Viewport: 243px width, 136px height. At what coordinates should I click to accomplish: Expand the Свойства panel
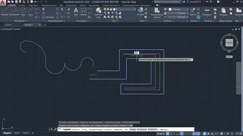pyautogui.click(x=168, y=21)
